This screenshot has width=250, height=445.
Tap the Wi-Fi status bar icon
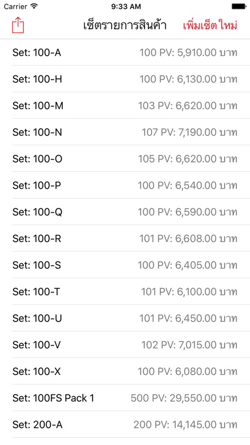[x=34, y=7]
